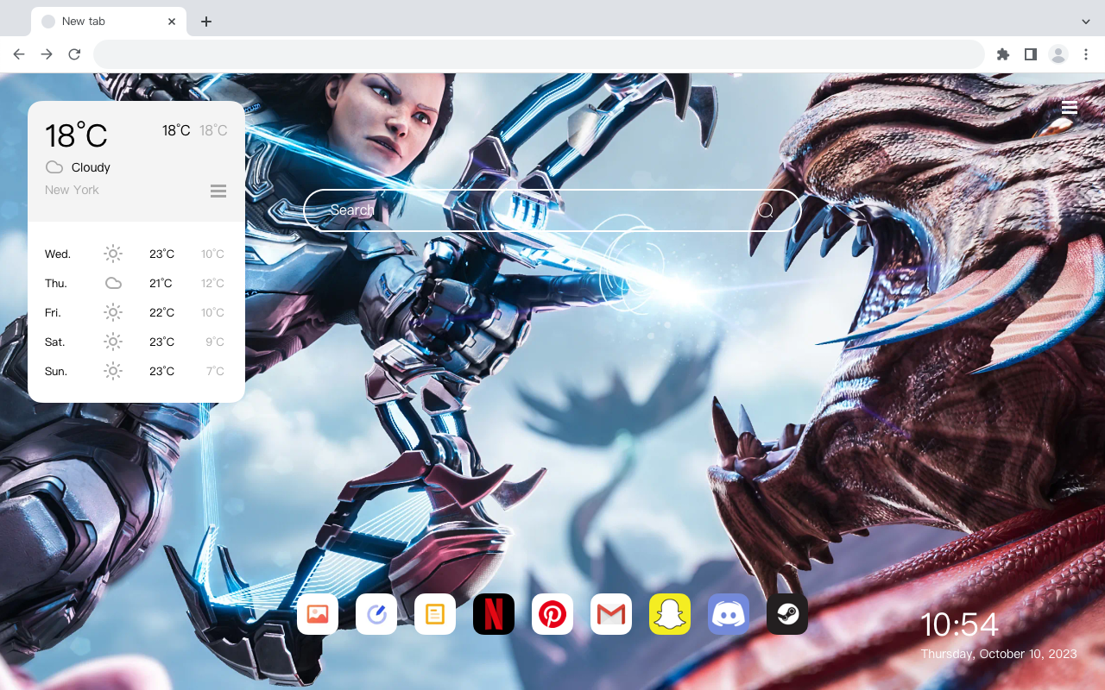Click the Thu. cloudy forecast icon
The image size is (1105, 690).
[x=113, y=283]
